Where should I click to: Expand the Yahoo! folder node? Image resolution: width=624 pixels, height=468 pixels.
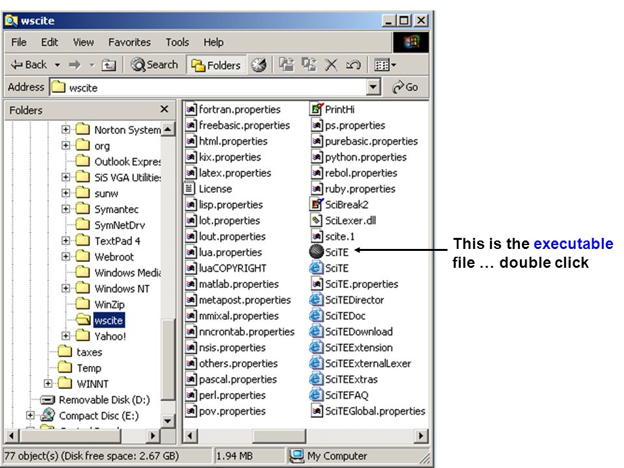point(66,336)
